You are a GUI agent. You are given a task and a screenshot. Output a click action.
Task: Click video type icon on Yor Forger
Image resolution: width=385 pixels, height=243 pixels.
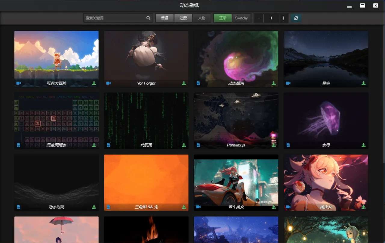(109, 83)
